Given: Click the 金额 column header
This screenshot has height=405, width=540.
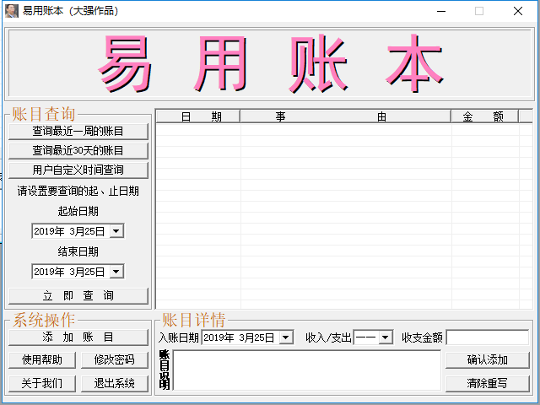Looking at the screenshot, I should 483,116.
